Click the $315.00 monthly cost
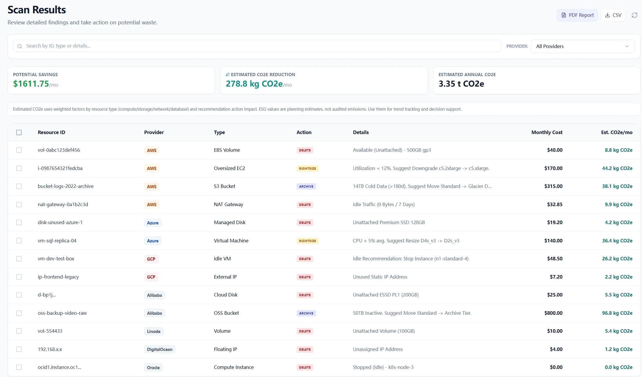This screenshot has width=642, height=377. [553, 186]
